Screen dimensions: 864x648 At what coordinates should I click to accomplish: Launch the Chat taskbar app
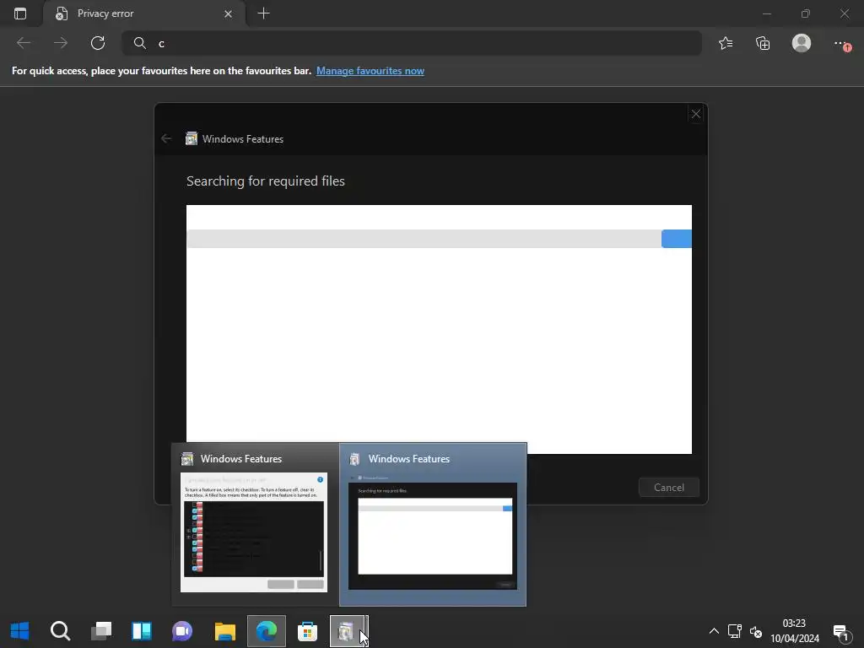182,631
